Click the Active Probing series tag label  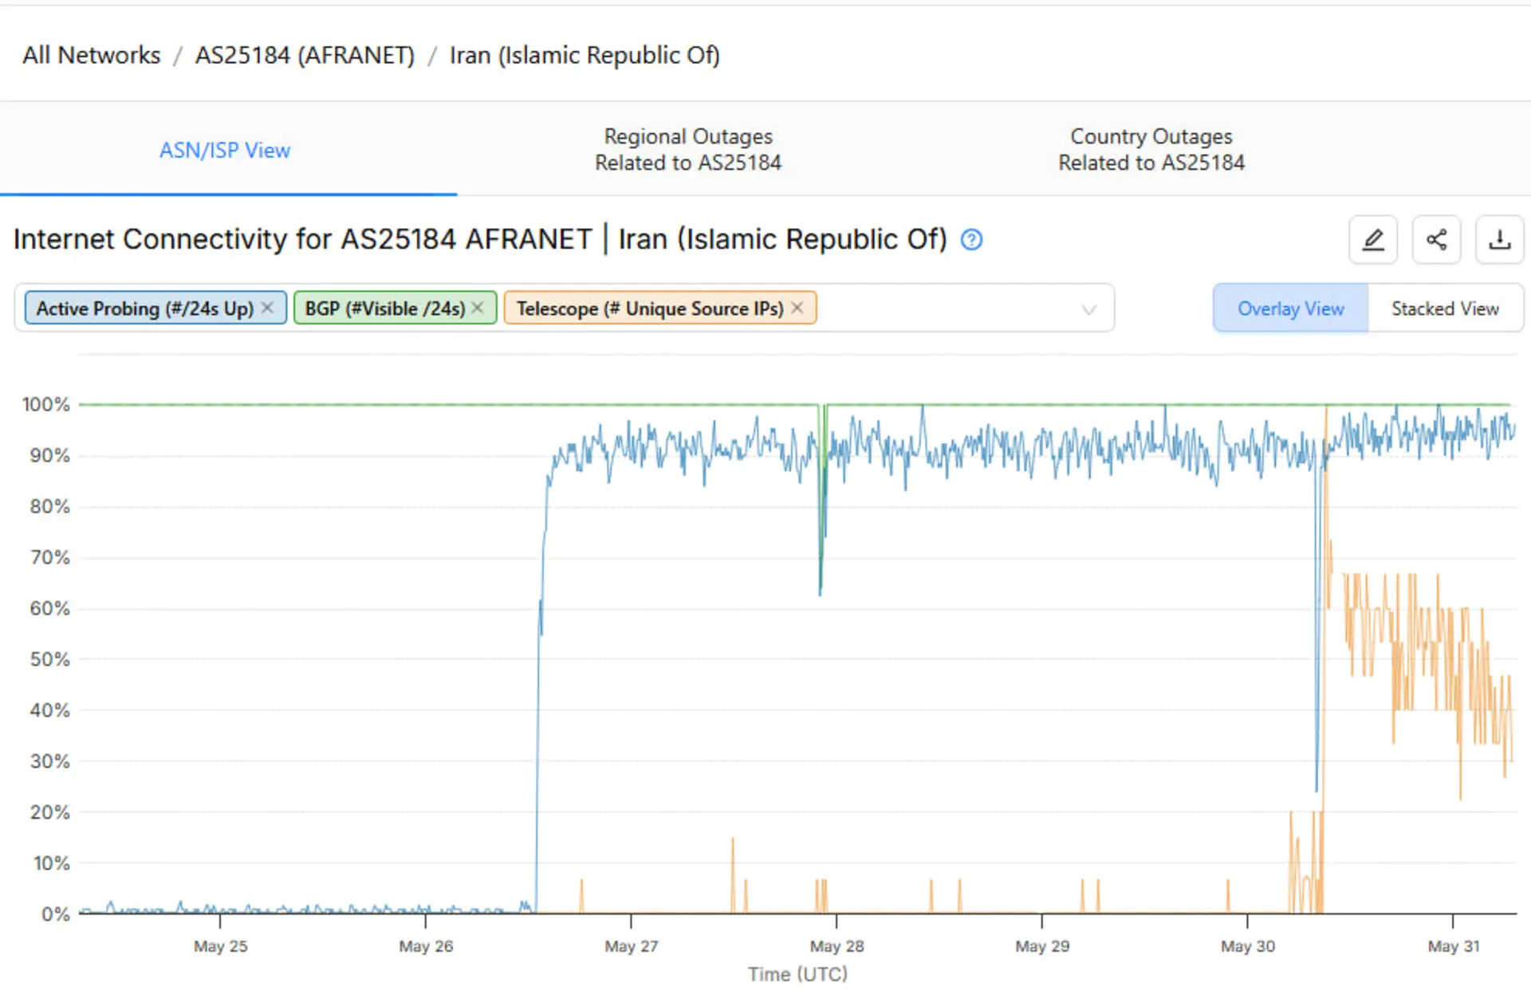[144, 309]
